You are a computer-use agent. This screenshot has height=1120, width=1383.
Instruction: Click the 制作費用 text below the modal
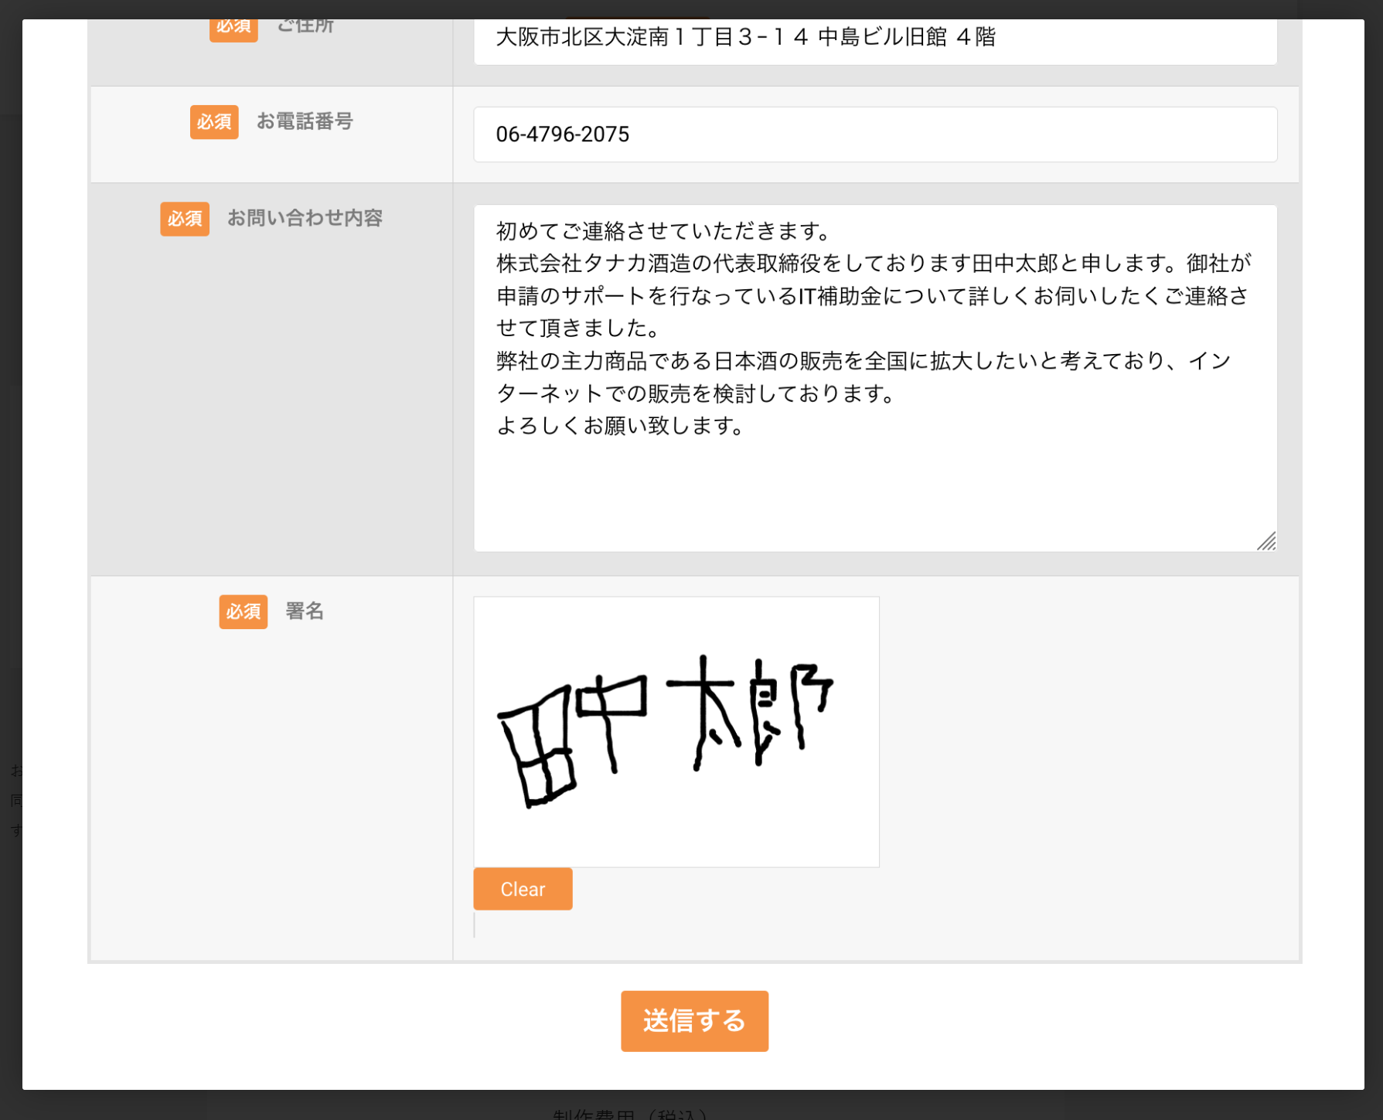630,1114
